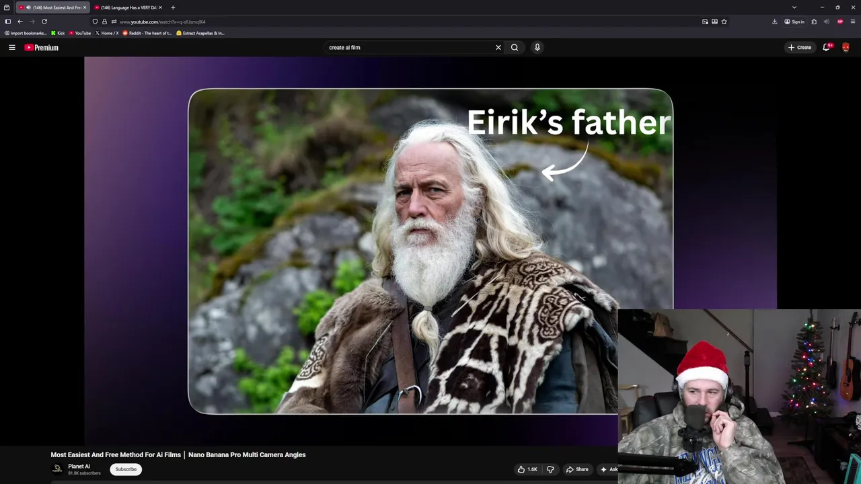The image size is (861, 484).
Task: Like the video showing 1.6K likes
Action: 527,469
